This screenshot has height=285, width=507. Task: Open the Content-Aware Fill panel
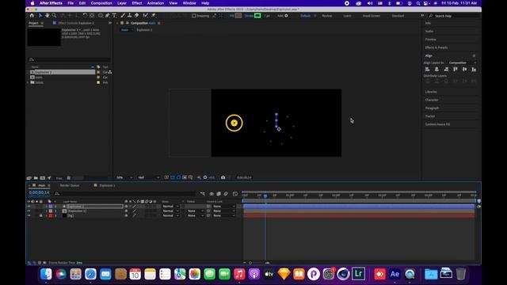click(x=437, y=124)
